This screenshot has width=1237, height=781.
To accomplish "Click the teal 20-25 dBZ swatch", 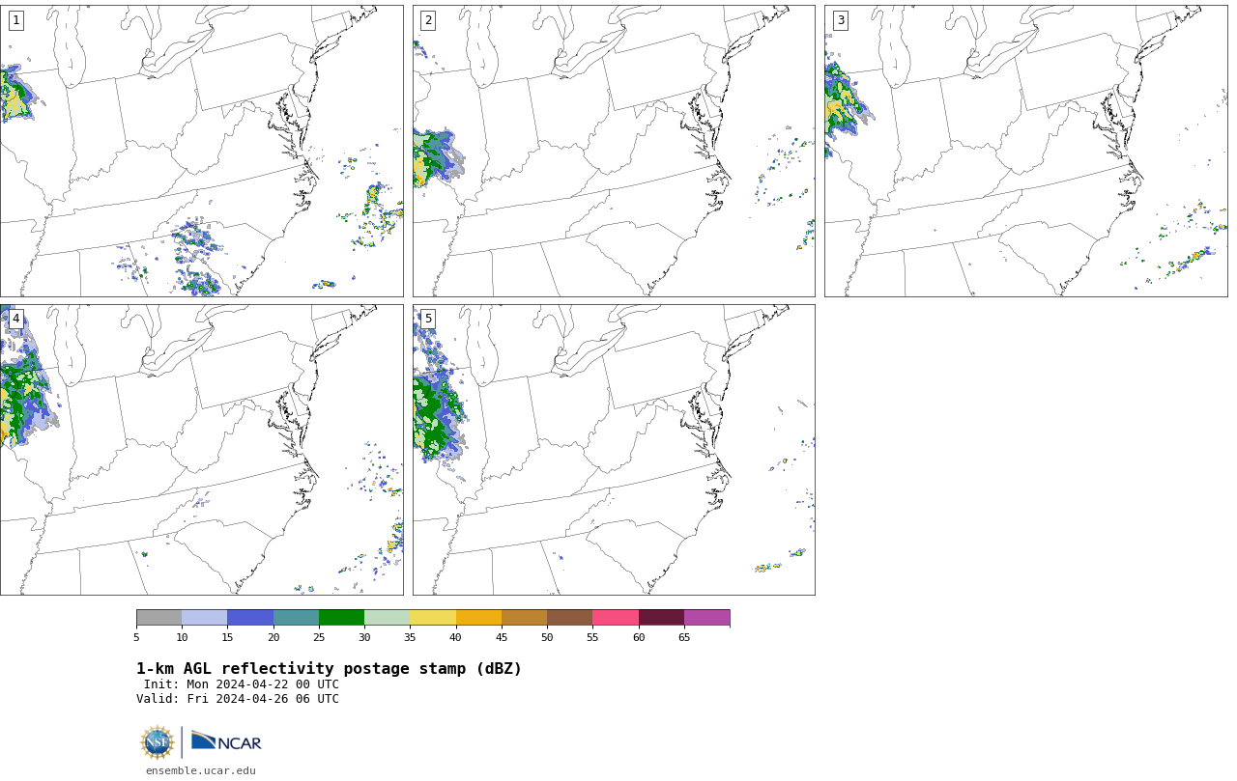I will 296,618.
